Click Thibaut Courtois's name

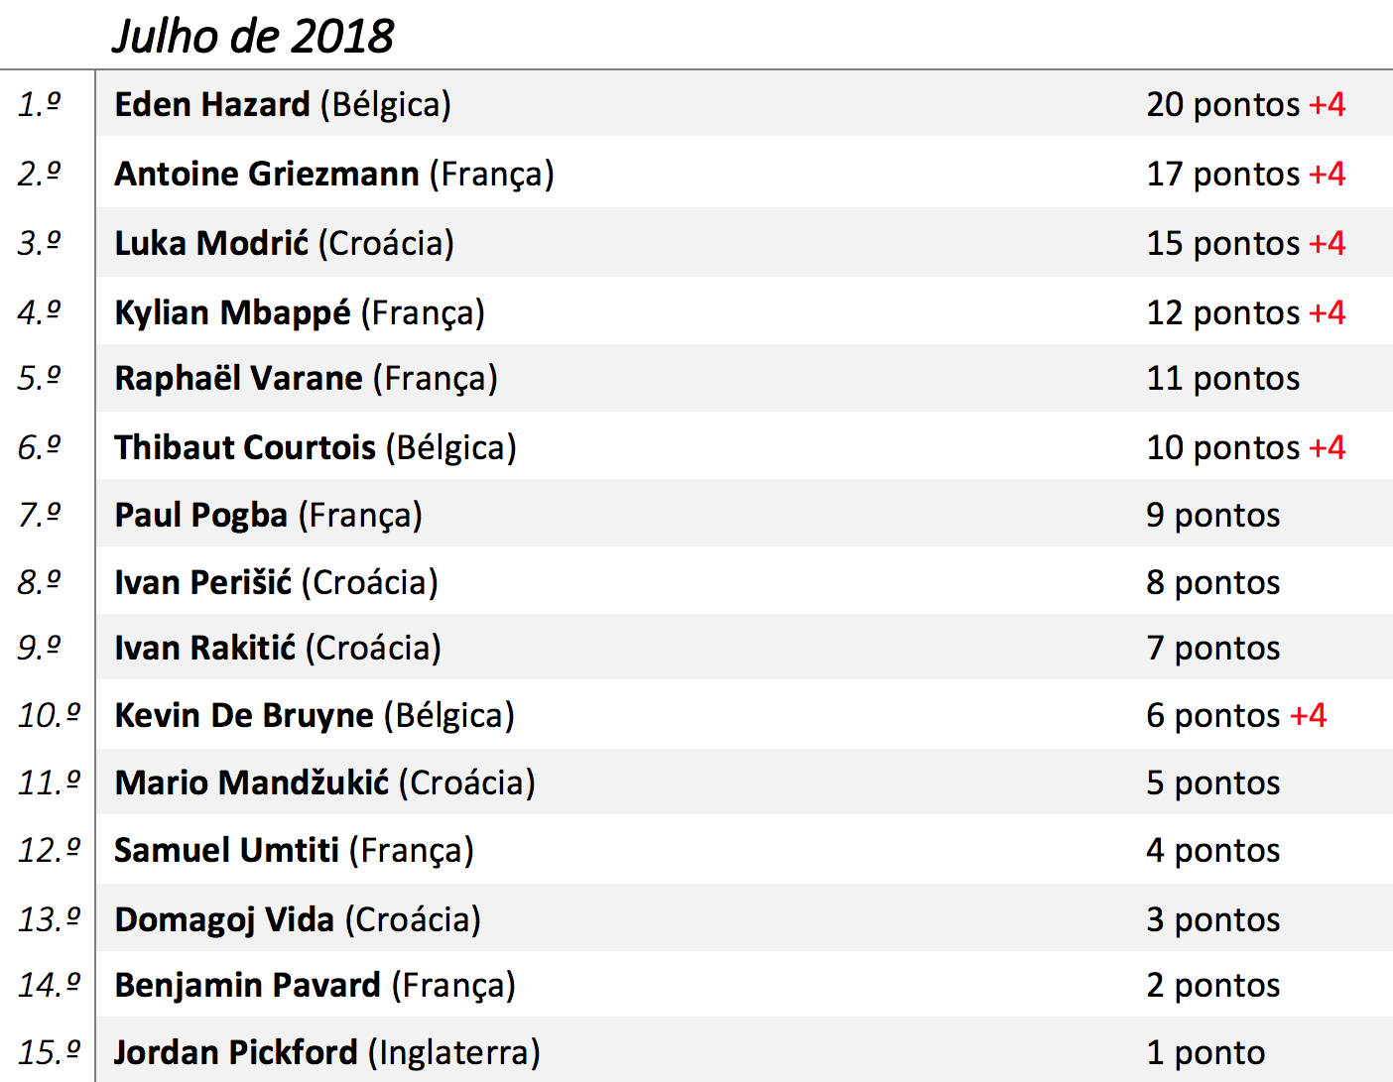(245, 447)
